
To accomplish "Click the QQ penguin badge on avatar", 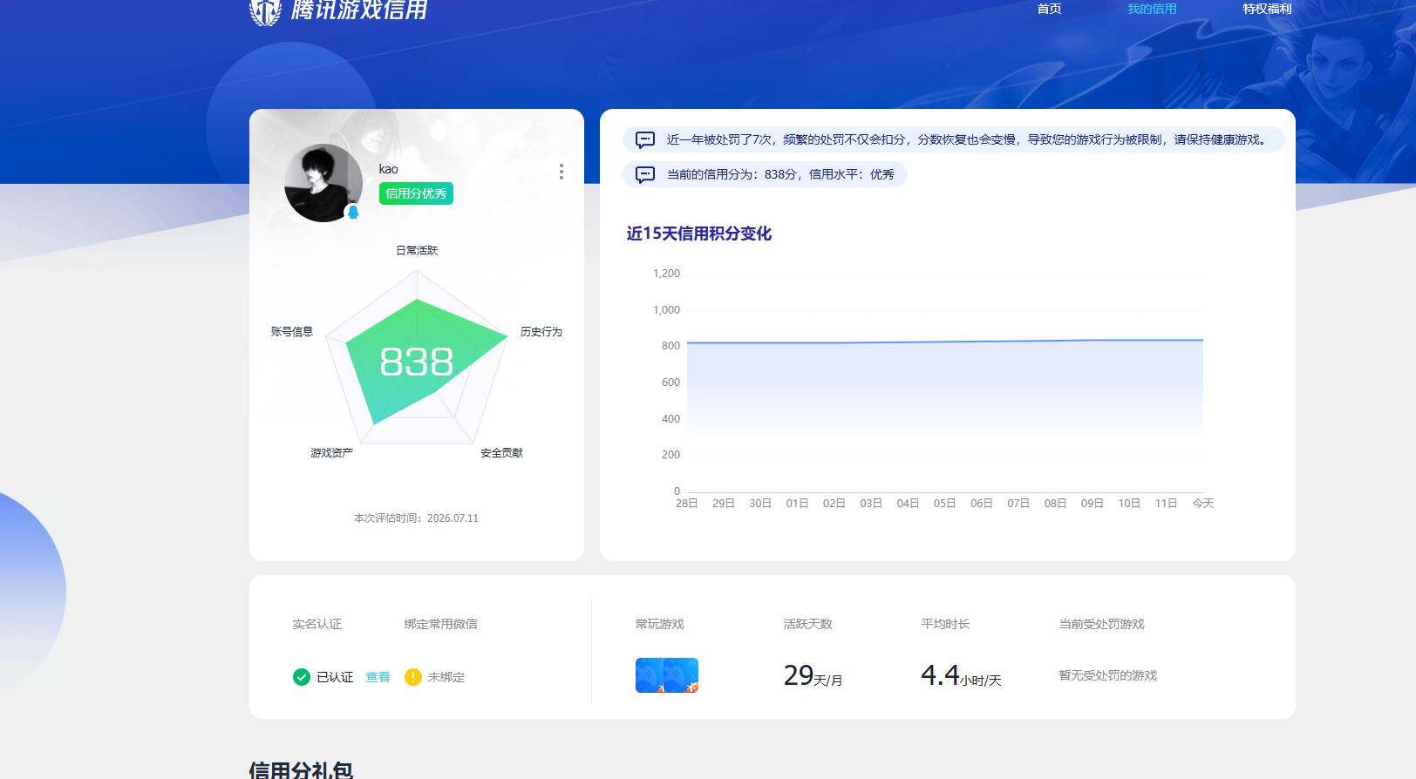I will pyautogui.click(x=353, y=211).
